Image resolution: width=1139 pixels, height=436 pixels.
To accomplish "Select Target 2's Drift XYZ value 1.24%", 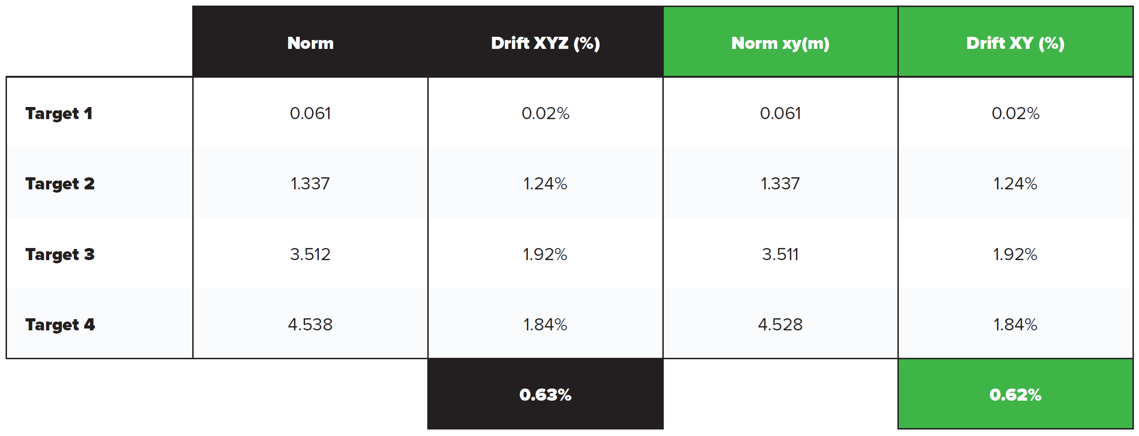I will tap(545, 183).
